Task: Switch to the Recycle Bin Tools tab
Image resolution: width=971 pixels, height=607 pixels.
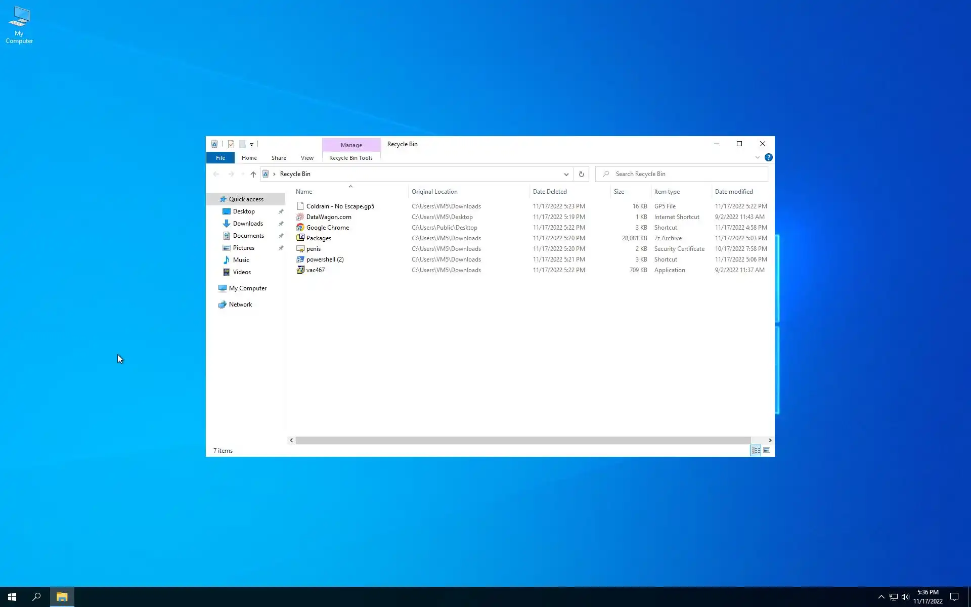Action: pyautogui.click(x=350, y=158)
